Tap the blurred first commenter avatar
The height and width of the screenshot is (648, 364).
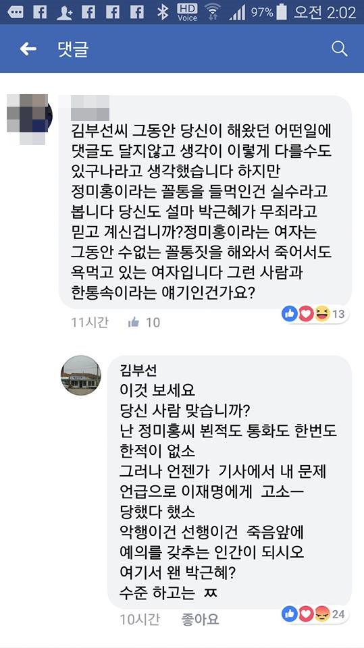[29, 119]
